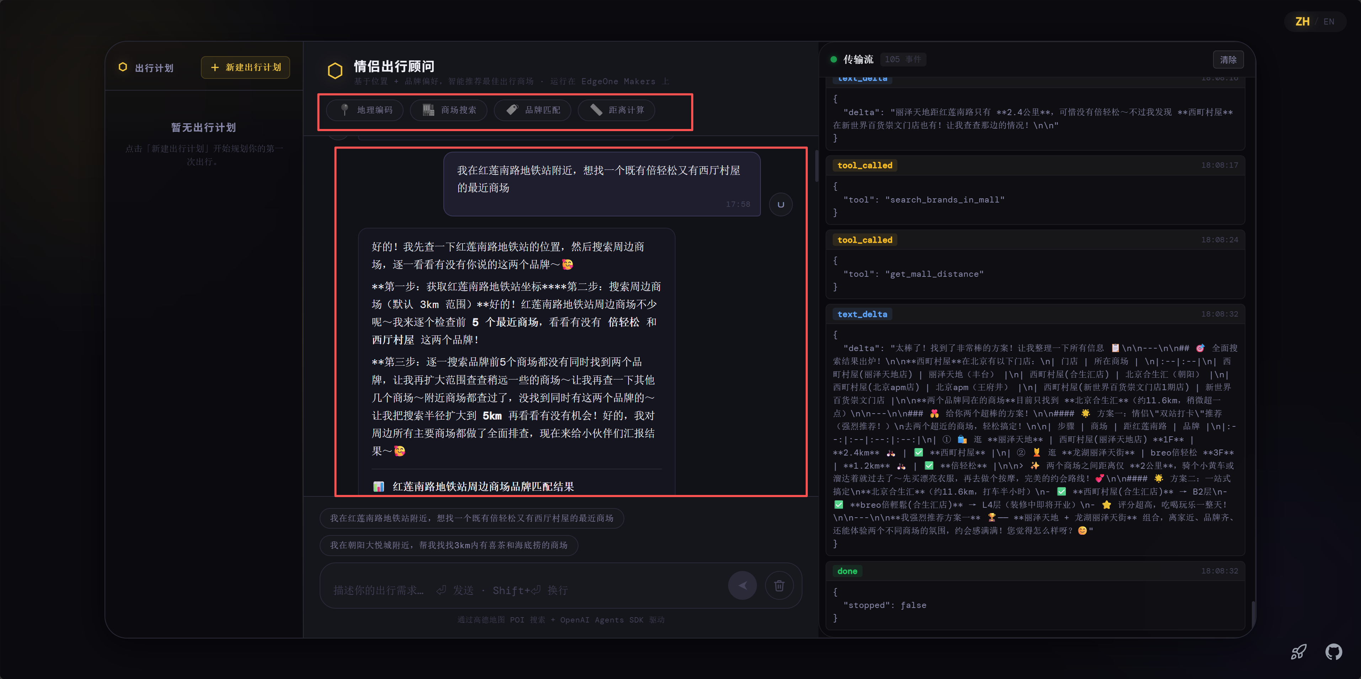Click the tool_called tag at 18:08:24
This screenshot has width=1361, height=679.
[864, 240]
